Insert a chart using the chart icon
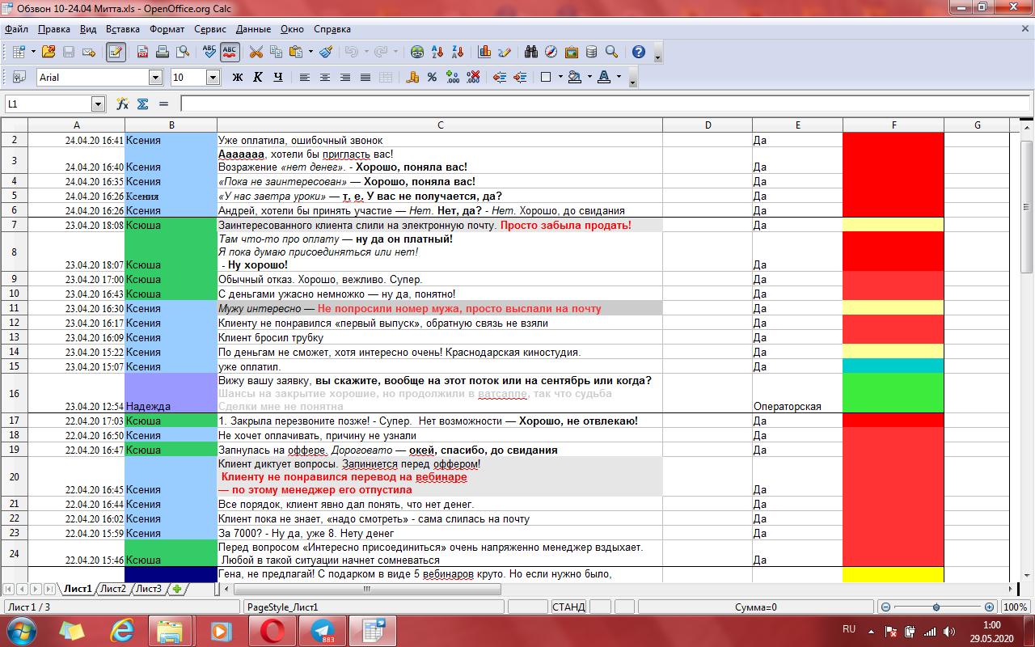Screen dimensions: 1035x647 pyautogui.click(x=484, y=52)
